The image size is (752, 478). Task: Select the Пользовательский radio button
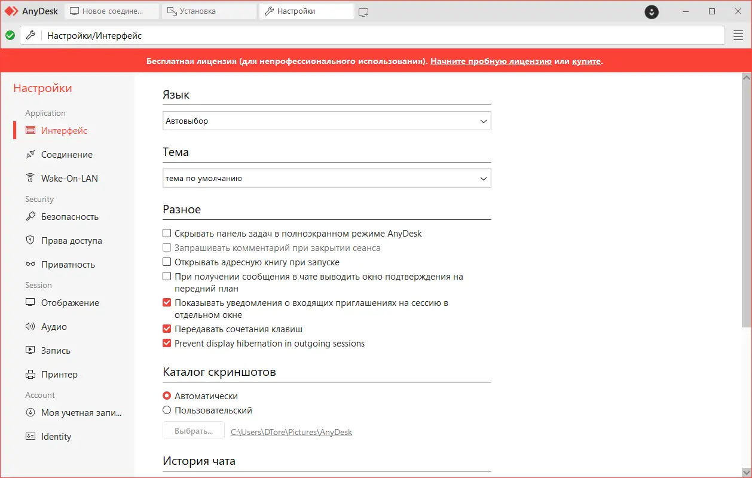point(167,410)
